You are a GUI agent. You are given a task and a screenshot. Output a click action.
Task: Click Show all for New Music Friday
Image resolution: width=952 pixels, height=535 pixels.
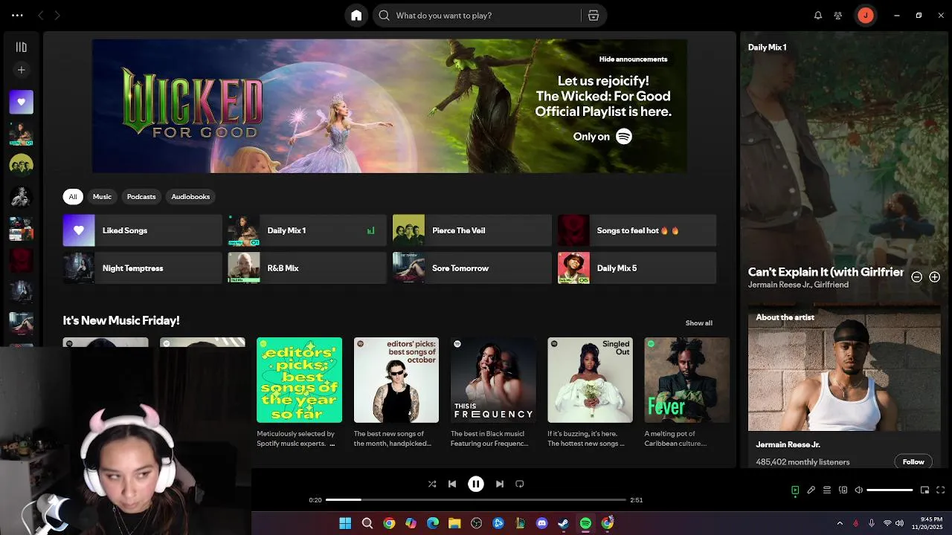(x=698, y=323)
